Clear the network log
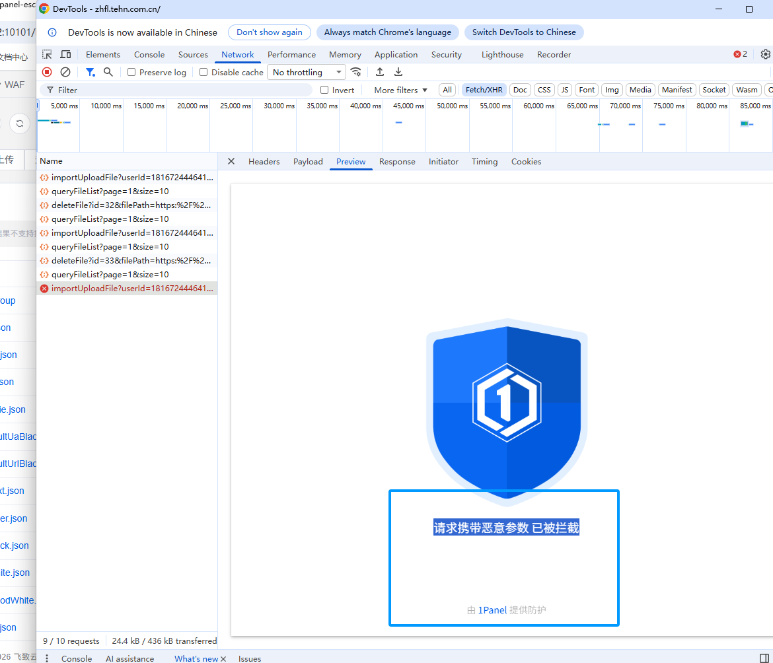773x663 pixels. [65, 72]
